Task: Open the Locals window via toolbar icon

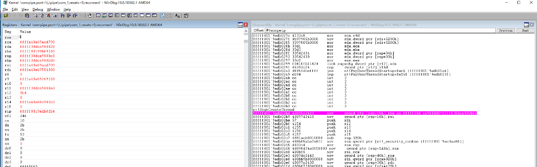Action: point(111,15)
